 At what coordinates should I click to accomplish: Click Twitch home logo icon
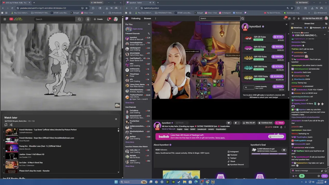pos(127,18)
